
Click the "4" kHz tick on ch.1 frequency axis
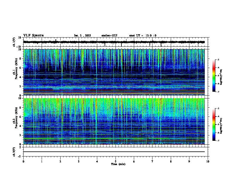coord(21,77)
